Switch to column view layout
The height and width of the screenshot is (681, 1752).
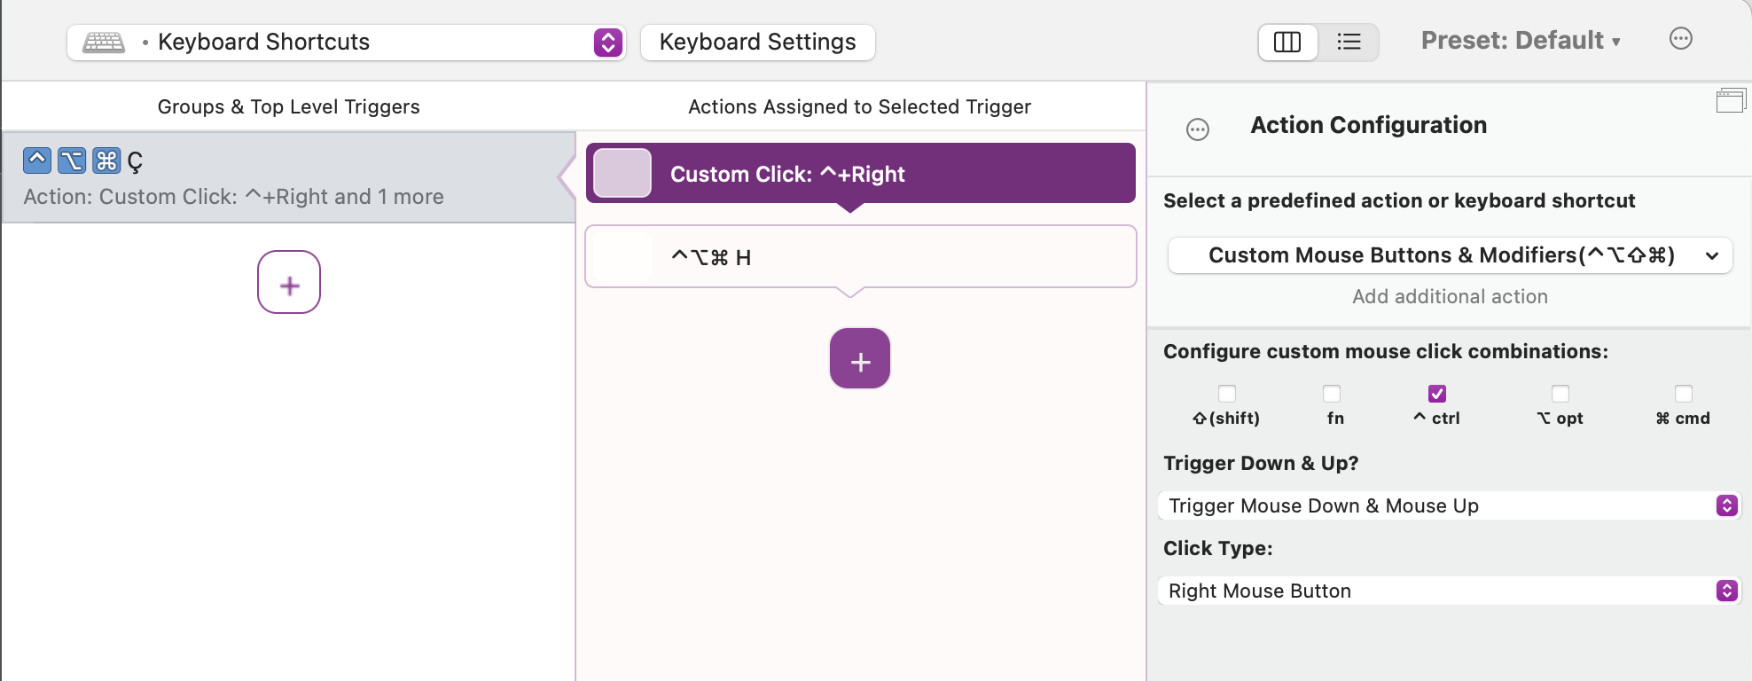(1287, 42)
